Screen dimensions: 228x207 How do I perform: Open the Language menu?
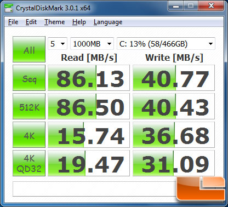[108, 22]
